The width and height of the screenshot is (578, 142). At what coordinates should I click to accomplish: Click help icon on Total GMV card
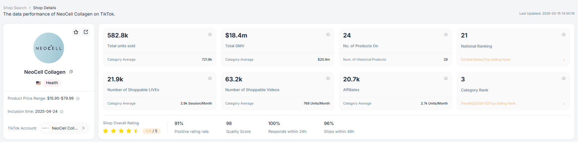pyautogui.click(x=328, y=35)
